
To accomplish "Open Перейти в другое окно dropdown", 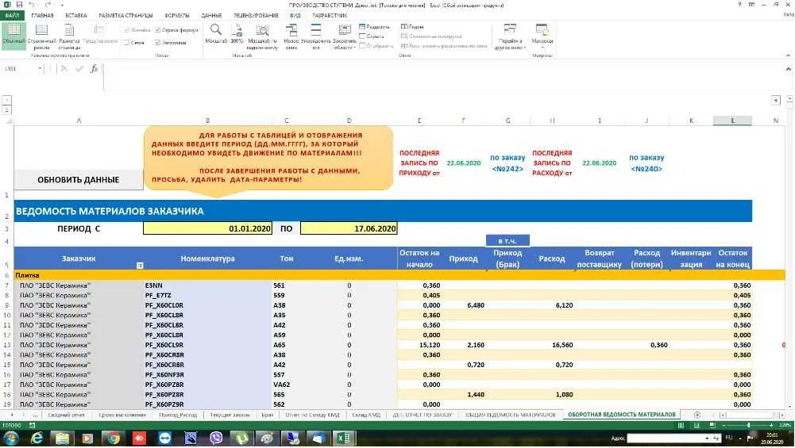I will 510,36.
